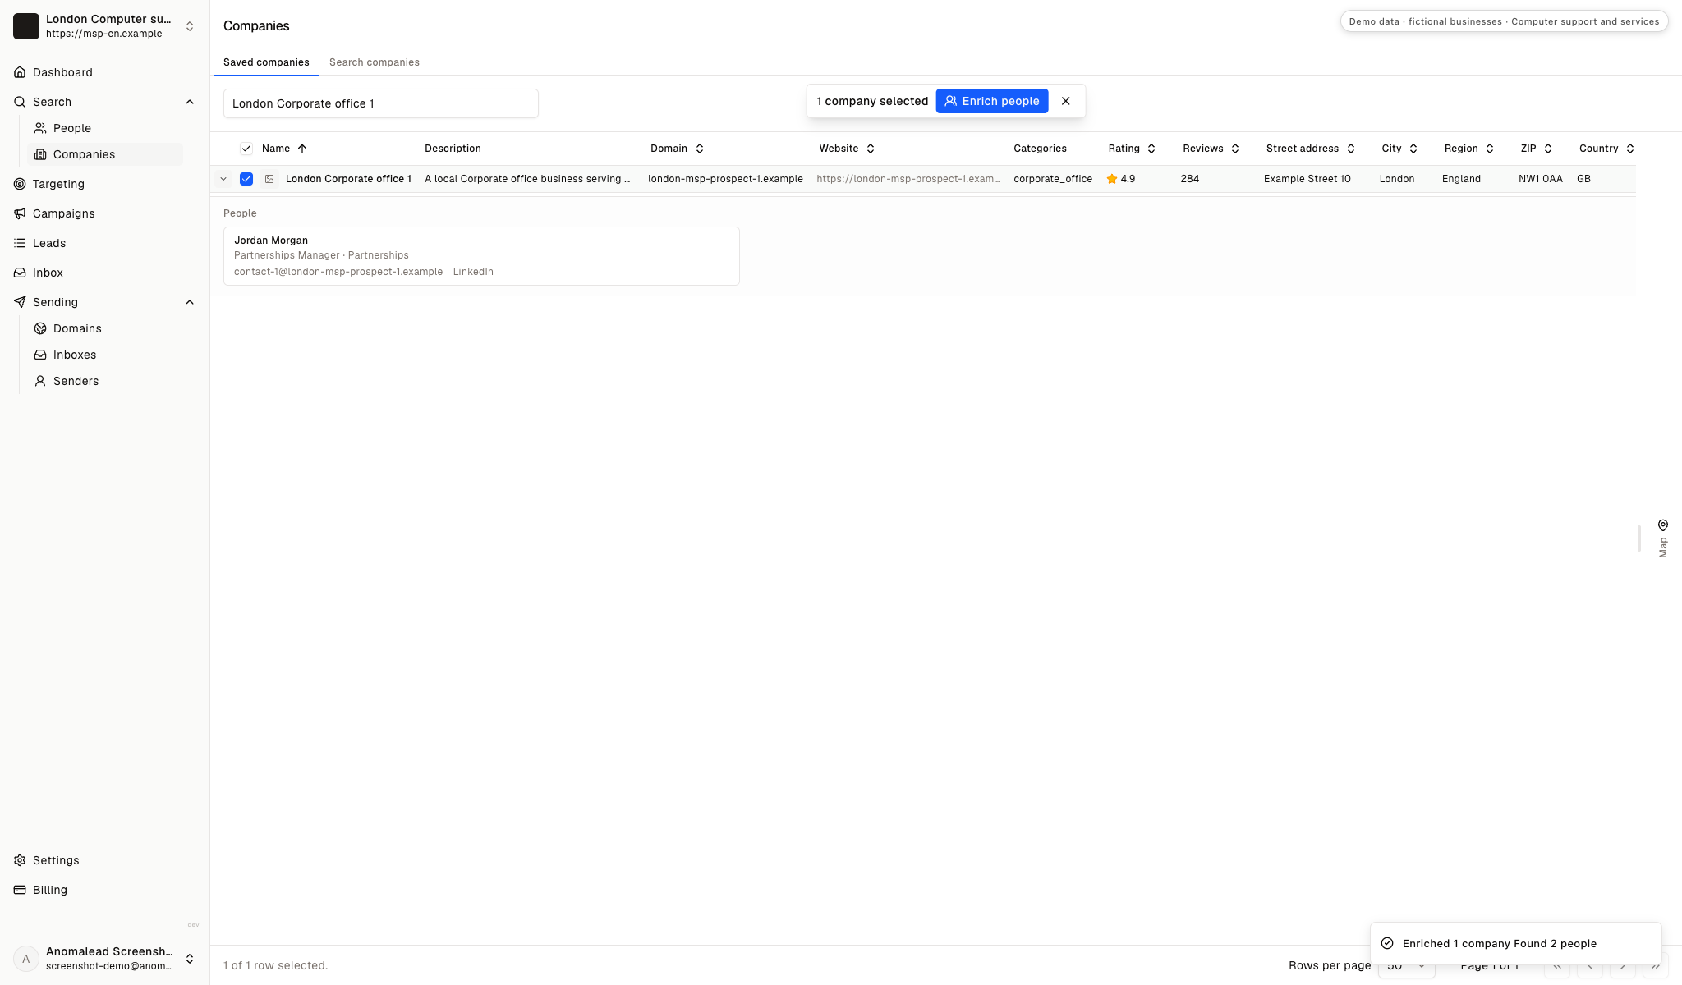Open Domains under Sending

click(x=77, y=328)
